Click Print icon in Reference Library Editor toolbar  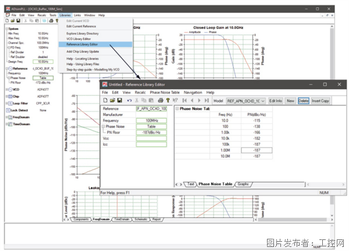(x=161, y=101)
